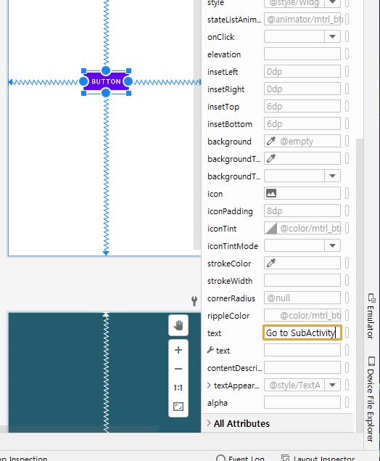This screenshot has height=461, width=380.
Task: Set zoom to 1:1 scale
Action: [178, 388]
